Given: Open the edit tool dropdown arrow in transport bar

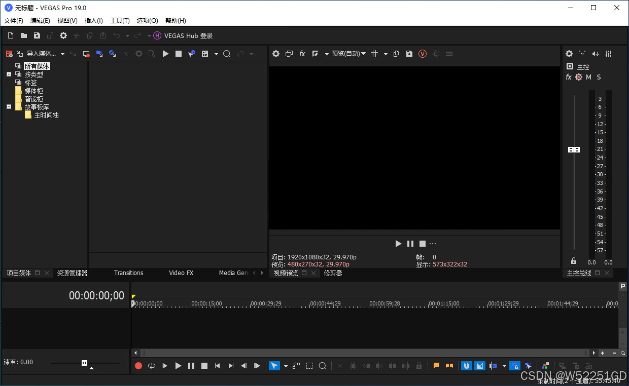Looking at the screenshot, I should (x=286, y=366).
